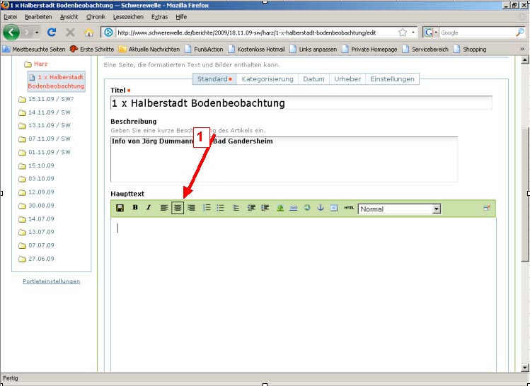Click the Save icon in editor toolbar
Viewport: 530px width, 386px height.
point(120,208)
